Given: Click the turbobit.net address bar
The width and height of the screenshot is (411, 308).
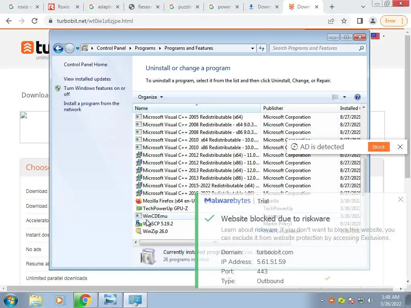Looking at the screenshot, I should [x=183, y=21].
